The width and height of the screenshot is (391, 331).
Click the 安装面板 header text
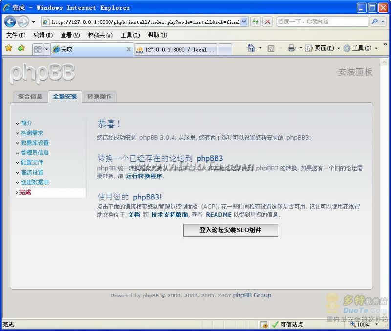[x=355, y=72]
